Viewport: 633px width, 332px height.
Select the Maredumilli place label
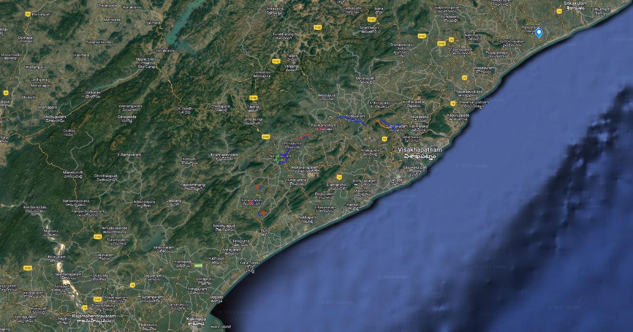tap(73, 174)
